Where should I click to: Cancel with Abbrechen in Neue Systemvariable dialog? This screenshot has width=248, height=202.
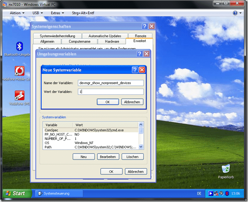click(x=132, y=102)
